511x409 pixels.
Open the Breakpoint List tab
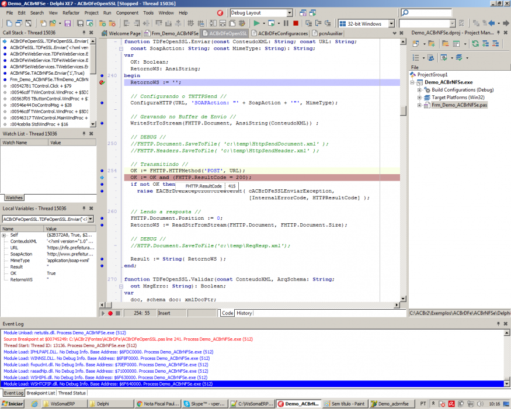[x=41, y=393]
